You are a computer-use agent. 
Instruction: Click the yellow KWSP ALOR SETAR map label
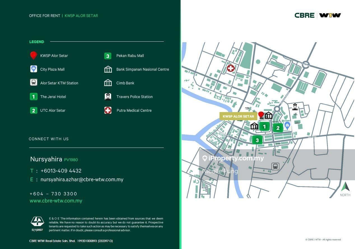tap(238, 116)
